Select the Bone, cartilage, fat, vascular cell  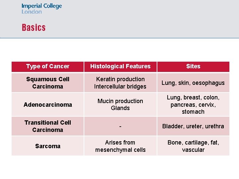pos(193,146)
